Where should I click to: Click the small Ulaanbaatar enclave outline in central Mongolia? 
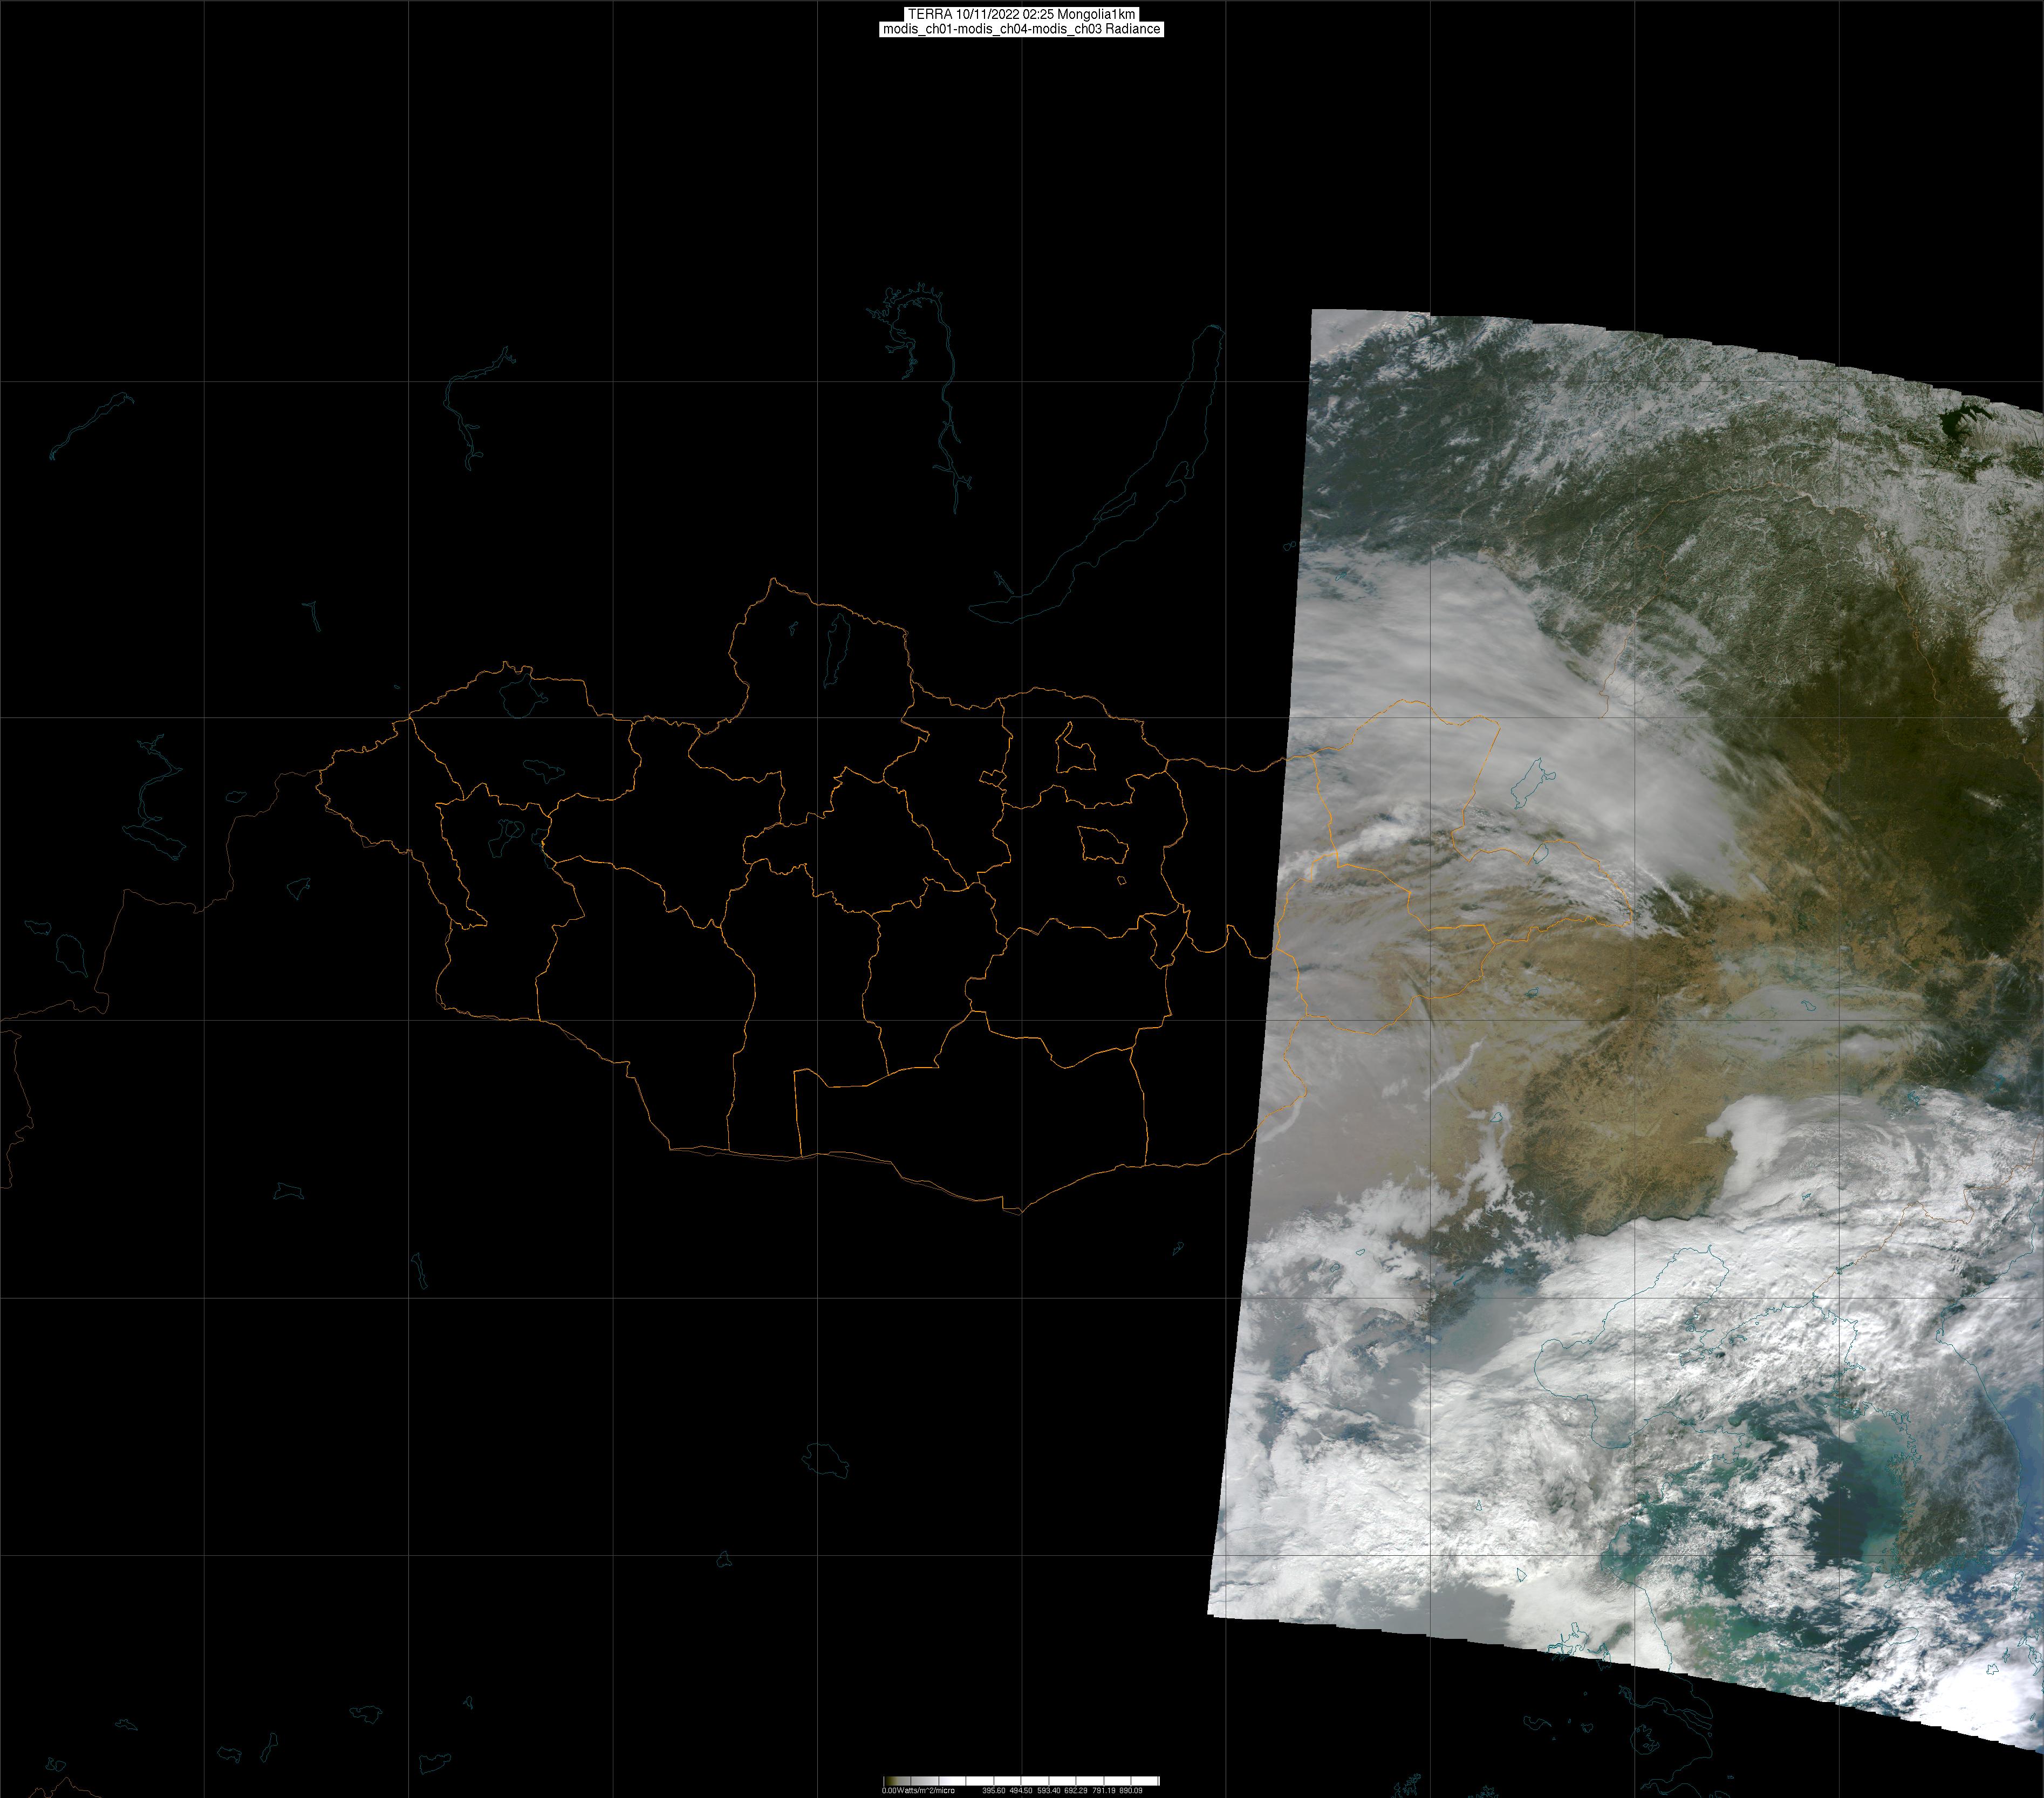[x=992, y=777]
